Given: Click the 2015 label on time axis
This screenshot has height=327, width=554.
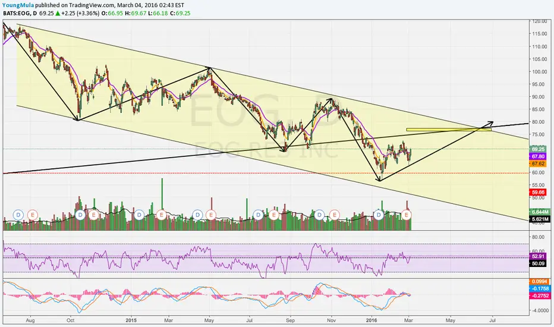Looking at the screenshot, I should [x=131, y=320].
